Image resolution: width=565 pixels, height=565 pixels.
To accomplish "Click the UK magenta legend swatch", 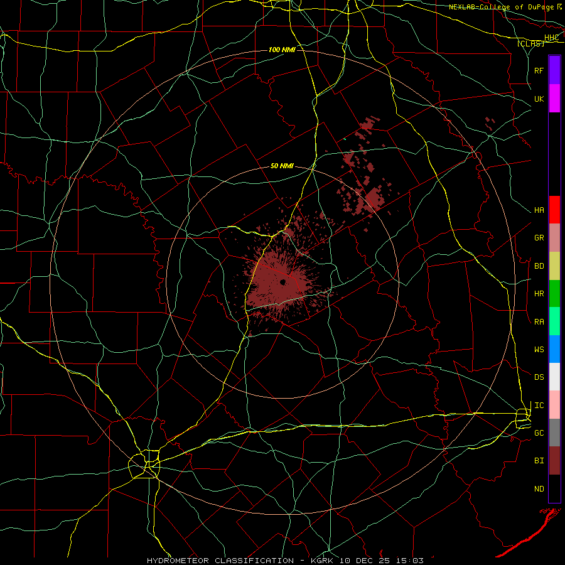I will (554, 99).
